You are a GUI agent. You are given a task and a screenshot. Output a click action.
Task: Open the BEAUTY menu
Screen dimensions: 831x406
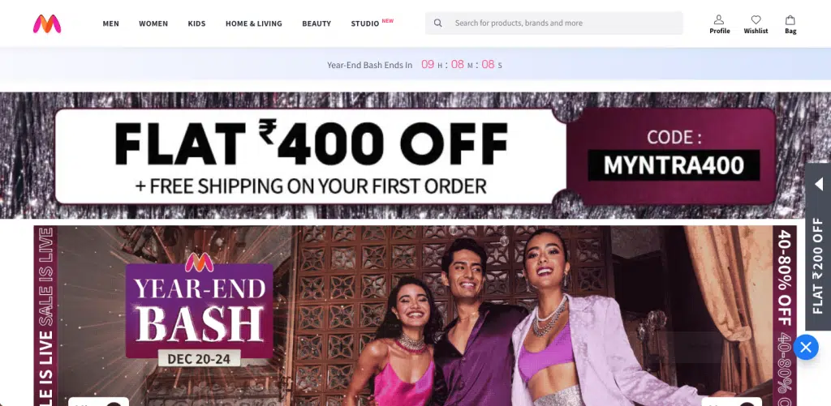click(316, 24)
